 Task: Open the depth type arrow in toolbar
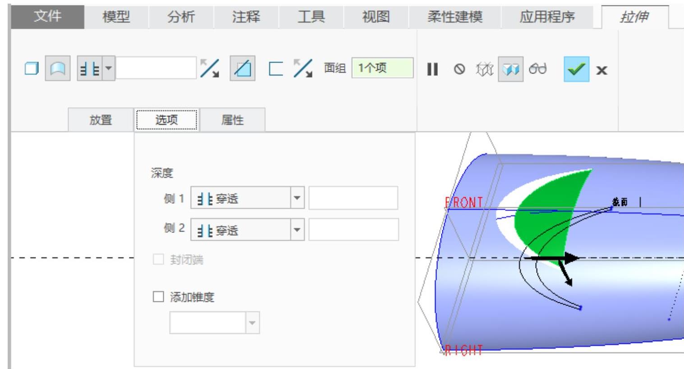[109, 69]
